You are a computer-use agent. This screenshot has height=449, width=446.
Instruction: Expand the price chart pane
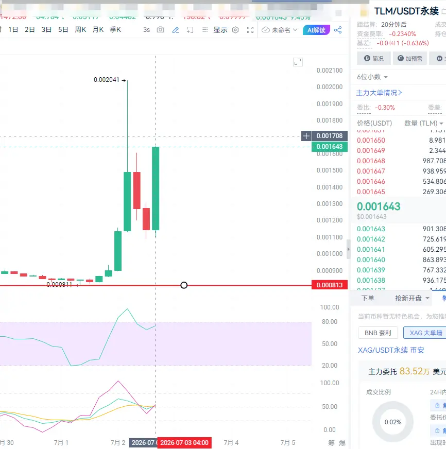pos(298,62)
